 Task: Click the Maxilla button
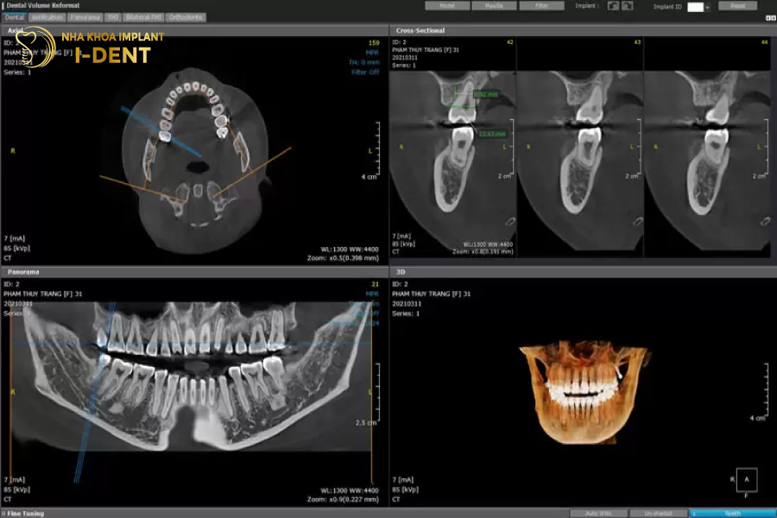tap(495, 6)
